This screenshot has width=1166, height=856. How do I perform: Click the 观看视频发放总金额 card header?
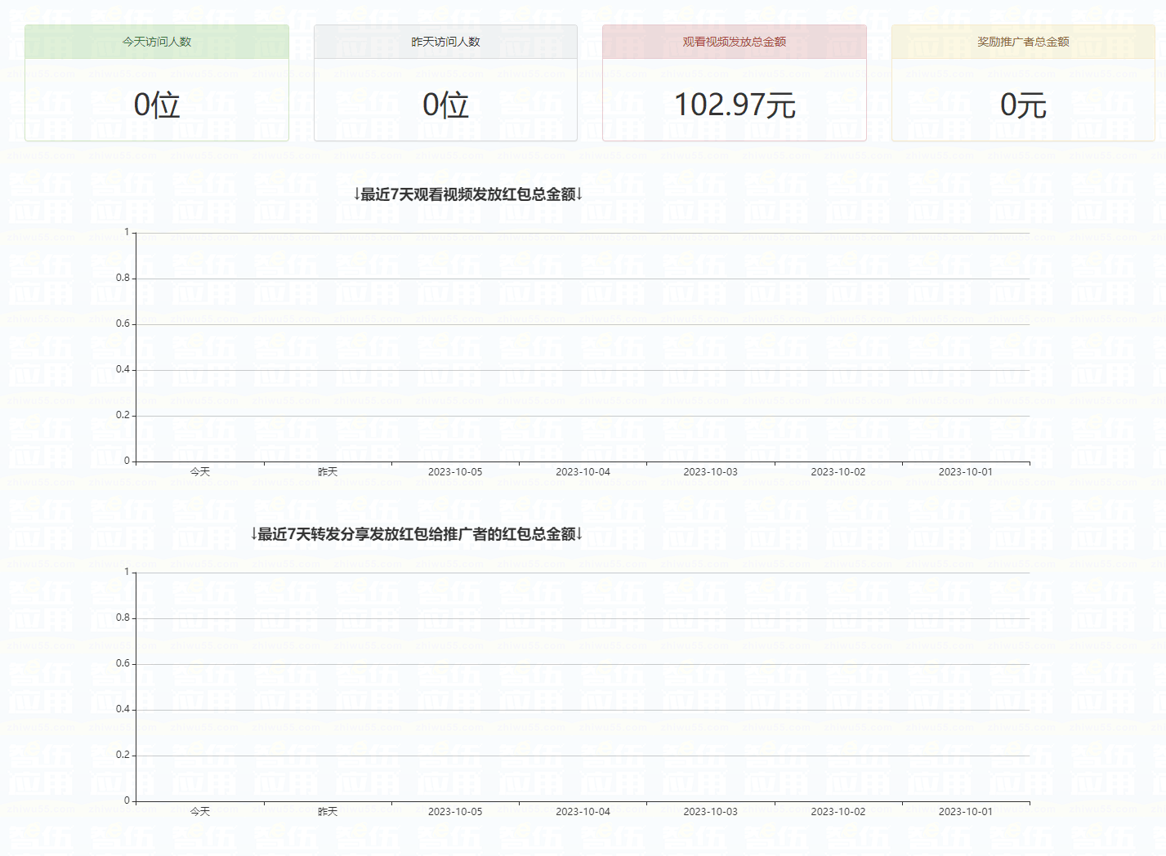point(735,42)
